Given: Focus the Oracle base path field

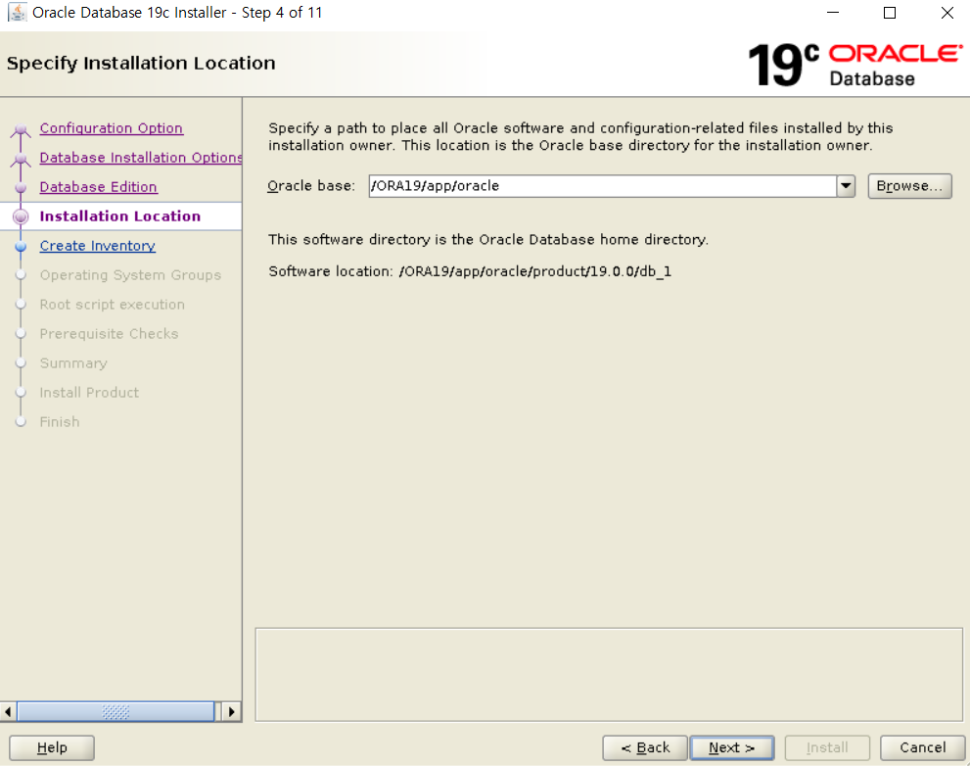Looking at the screenshot, I should point(603,186).
